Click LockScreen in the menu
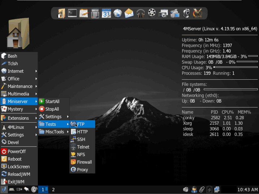The width and height of the screenshot is (259, 194). pyautogui.click(x=19, y=167)
